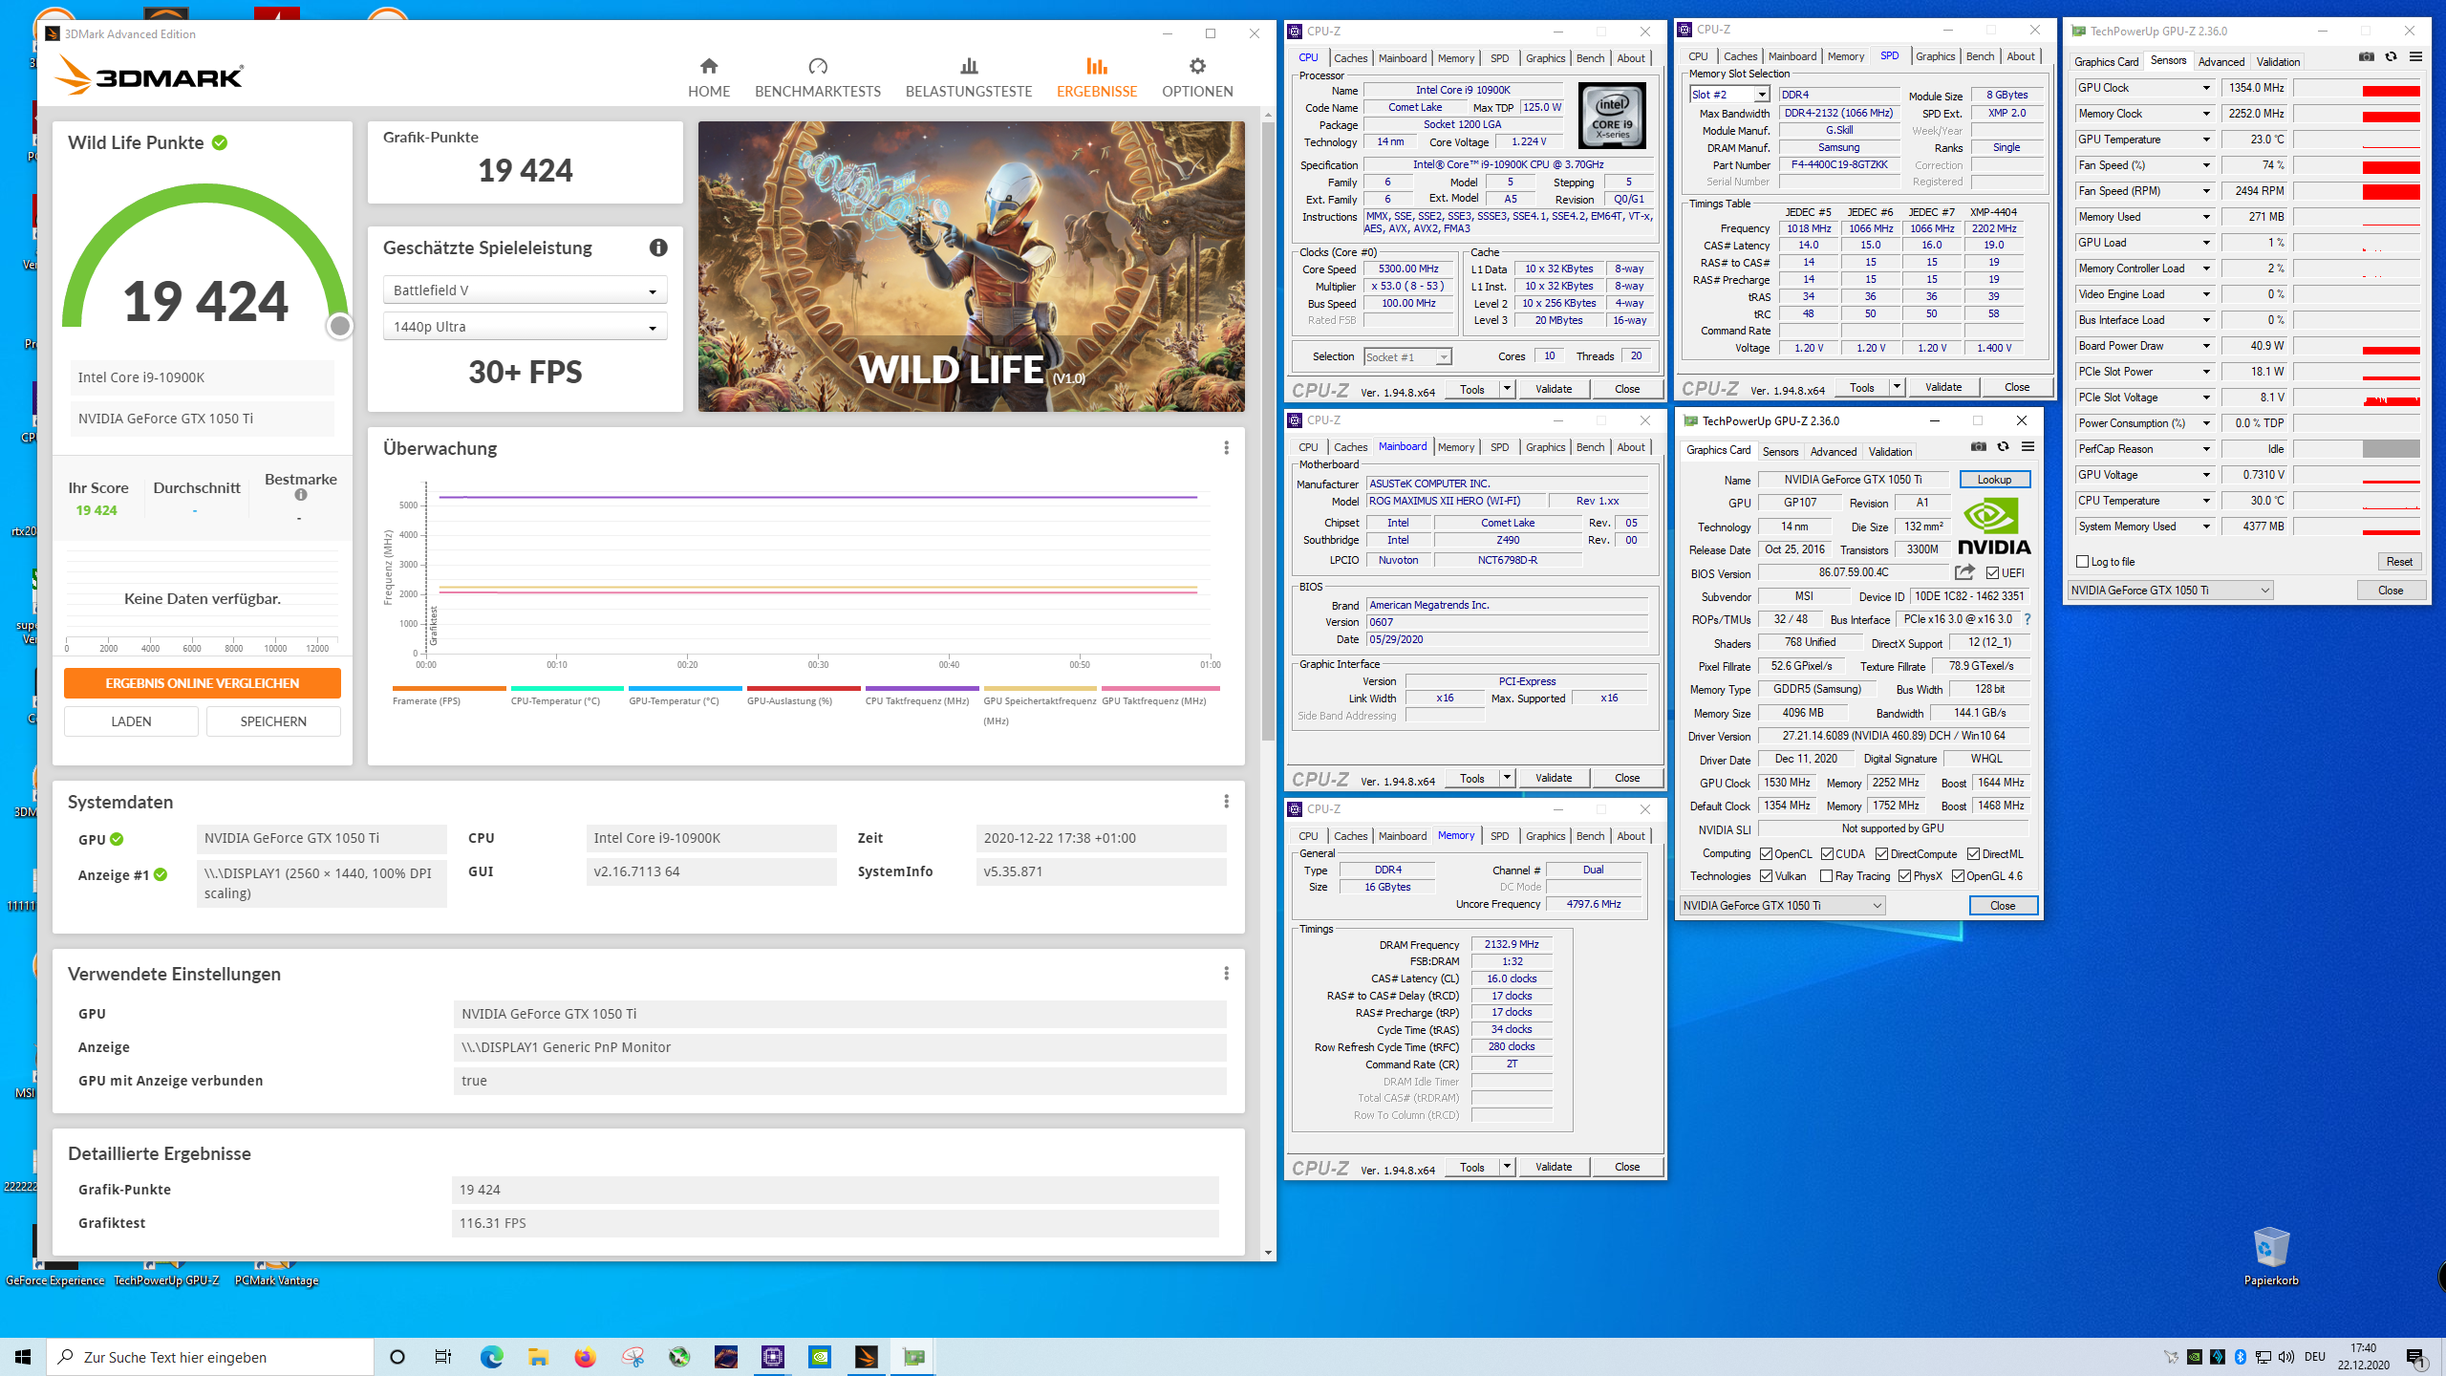This screenshot has height=1376, width=2446.
Task: Click the Windows search box in taskbar
Action: coord(210,1357)
